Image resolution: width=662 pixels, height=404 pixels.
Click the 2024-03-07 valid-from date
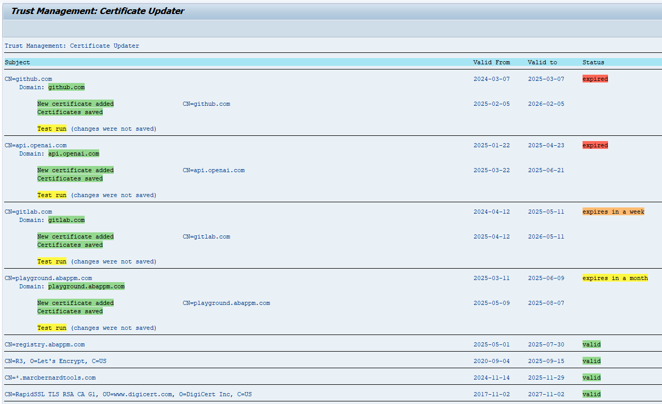point(492,79)
